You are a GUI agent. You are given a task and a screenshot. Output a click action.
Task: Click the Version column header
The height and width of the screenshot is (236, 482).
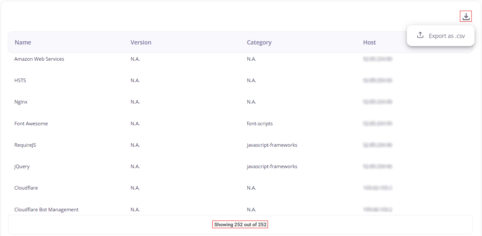click(x=141, y=42)
